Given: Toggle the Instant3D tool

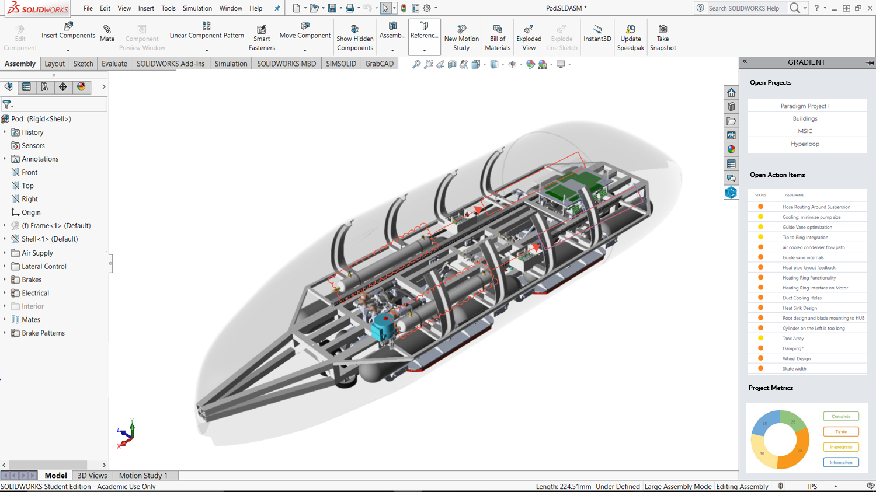Looking at the screenshot, I should pos(597,33).
